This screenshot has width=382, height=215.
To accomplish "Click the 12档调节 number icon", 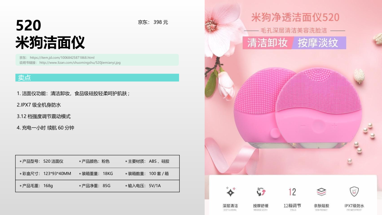I will coord(292,192).
